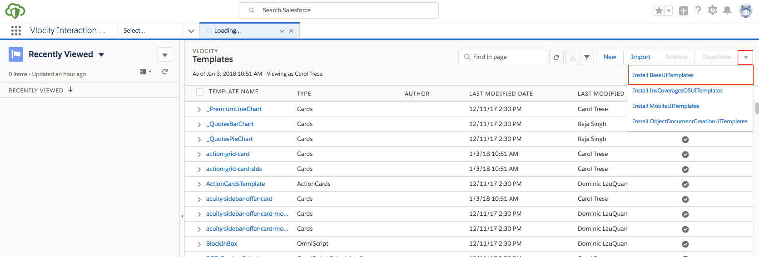Click the active checkmark for action-grid-card-slds
Viewport: 759px width, 257px height.
tap(685, 170)
